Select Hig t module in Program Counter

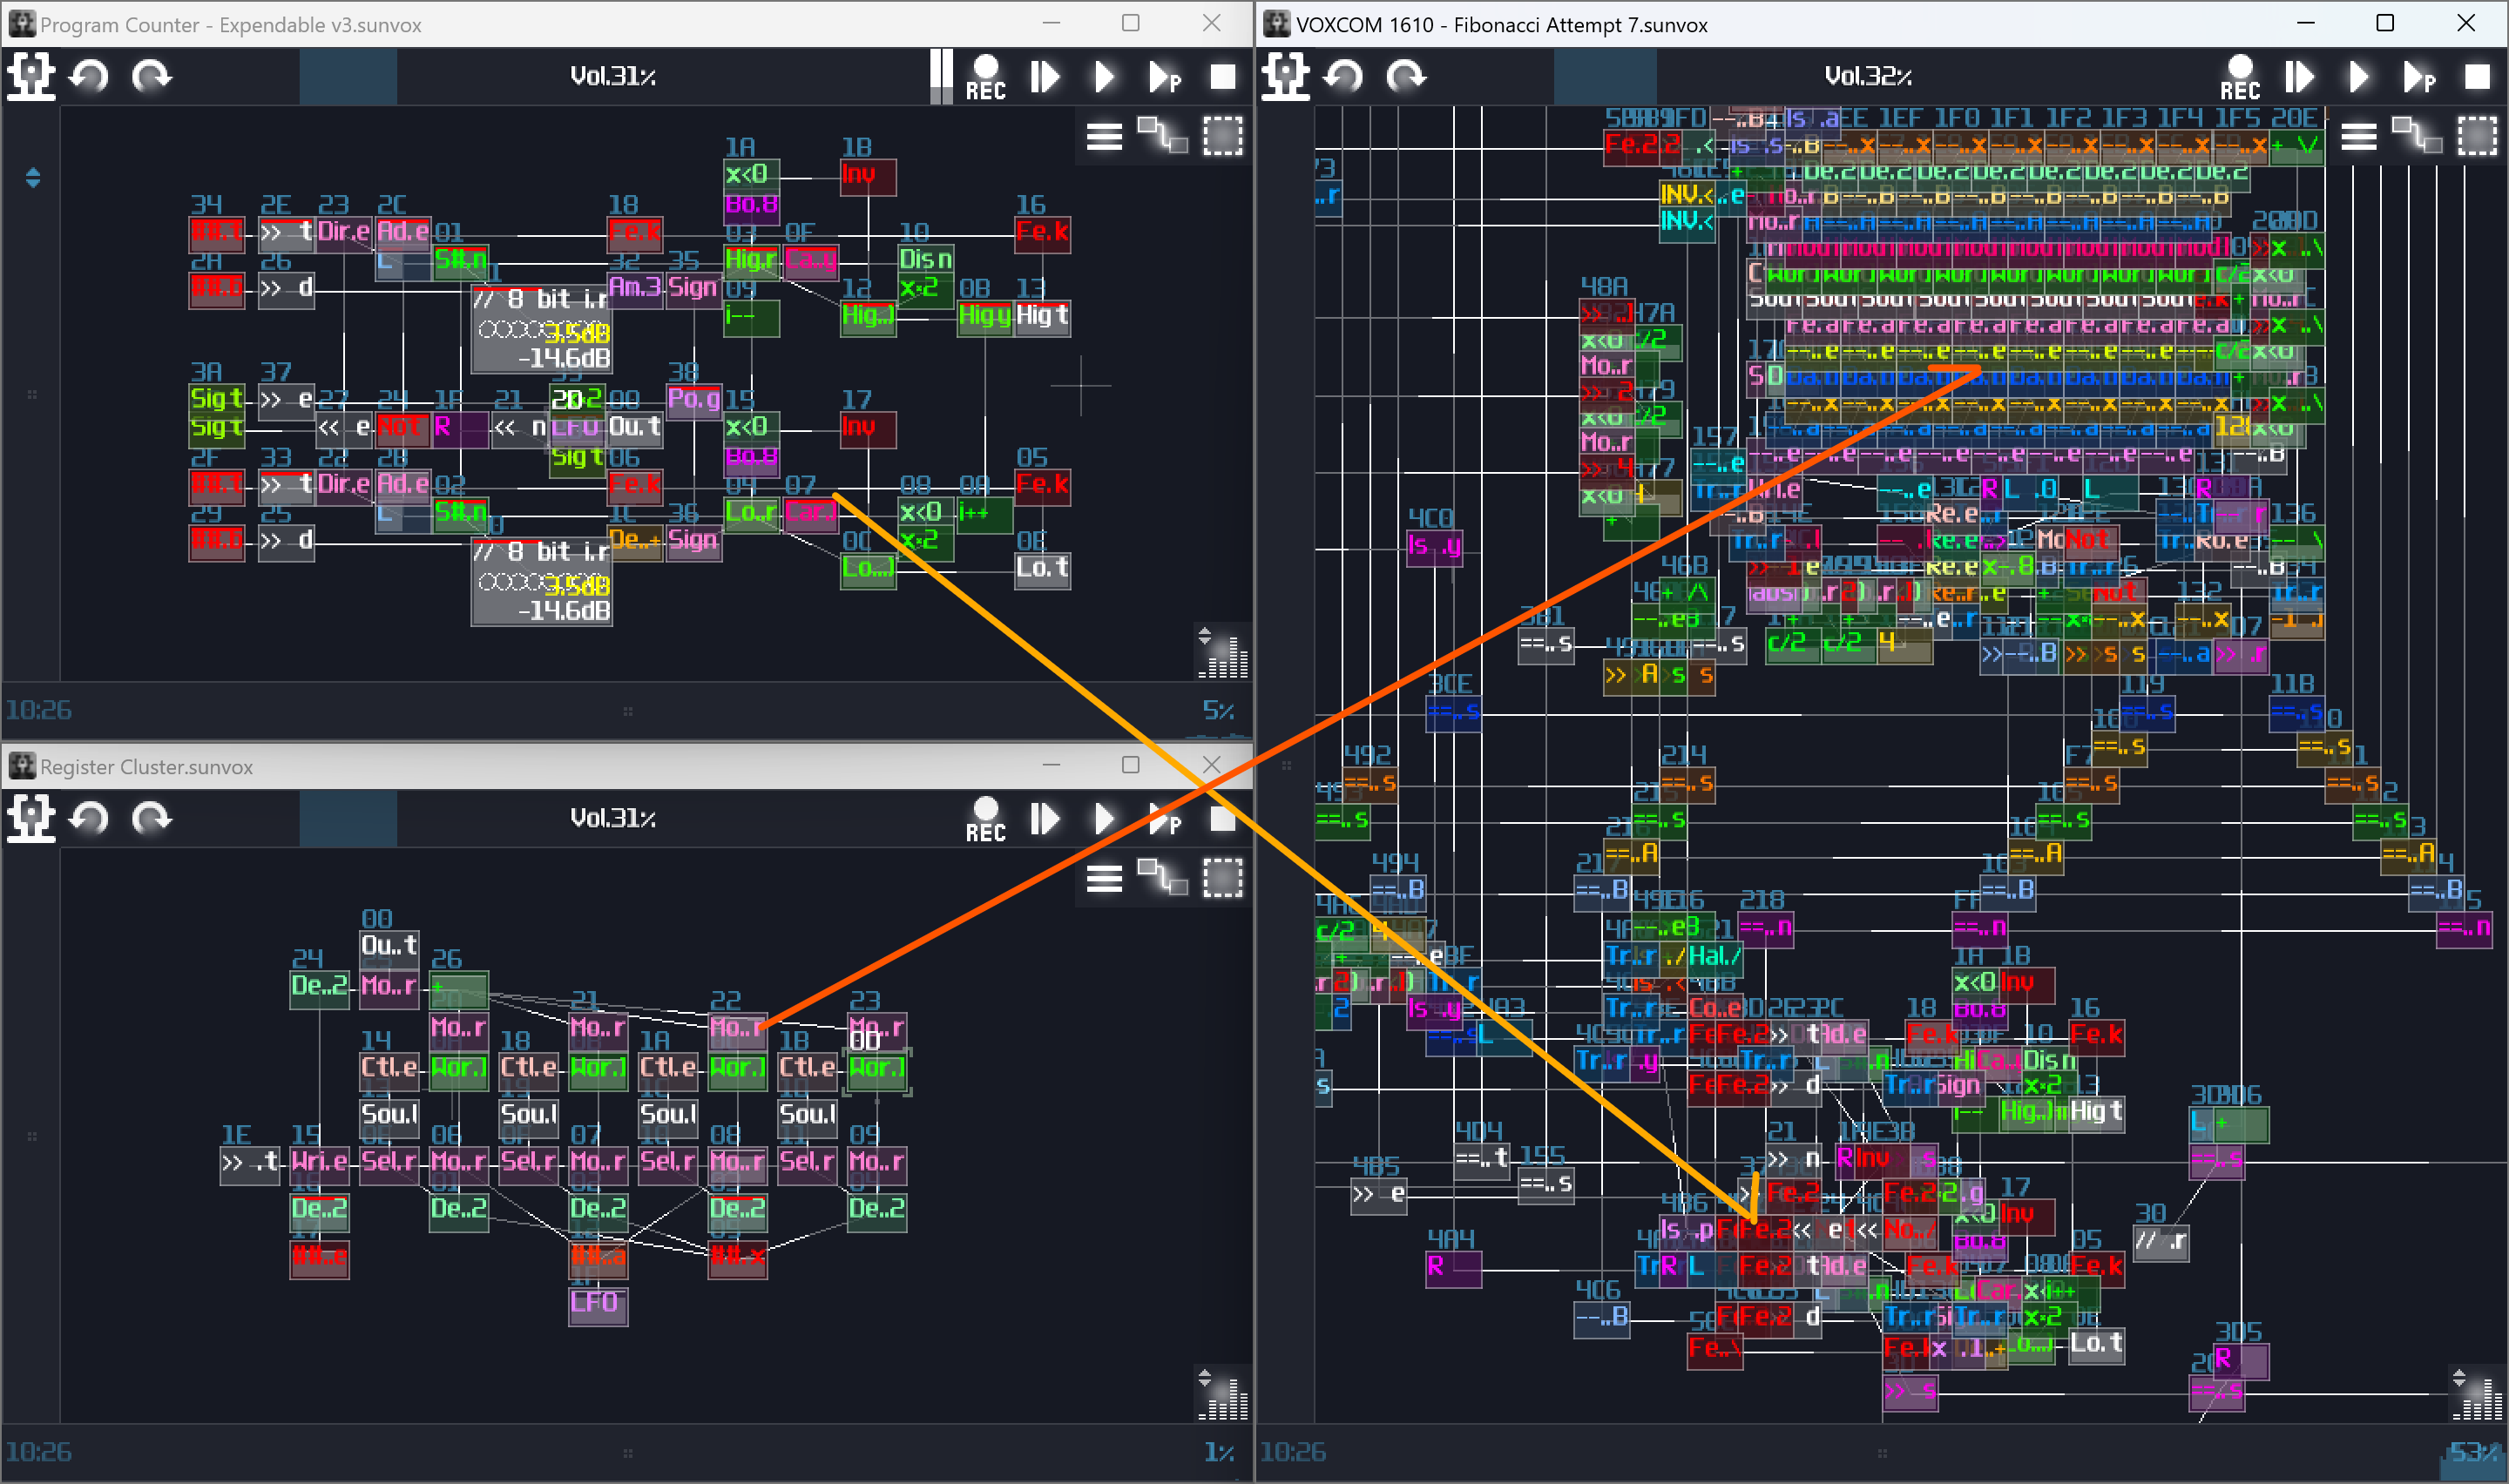tap(1042, 317)
